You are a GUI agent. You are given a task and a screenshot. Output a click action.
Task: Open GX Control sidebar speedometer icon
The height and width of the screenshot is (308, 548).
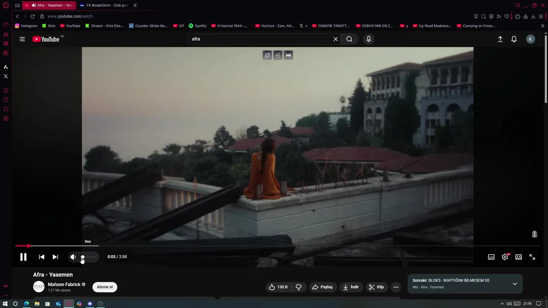[6, 24]
